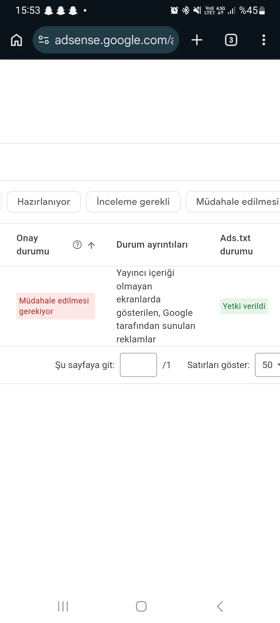Select the Hazırlanıyor filter chip
280x623 pixels.
[x=44, y=202]
